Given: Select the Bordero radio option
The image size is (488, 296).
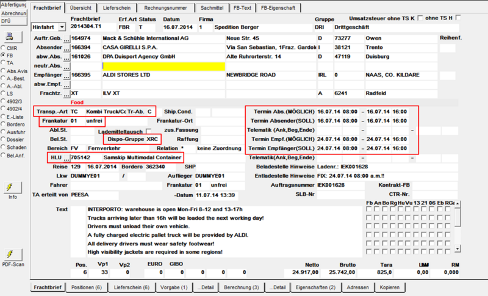Looking at the screenshot, I should click(3, 124).
